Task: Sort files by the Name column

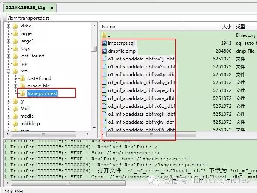Action: coord(141,26)
